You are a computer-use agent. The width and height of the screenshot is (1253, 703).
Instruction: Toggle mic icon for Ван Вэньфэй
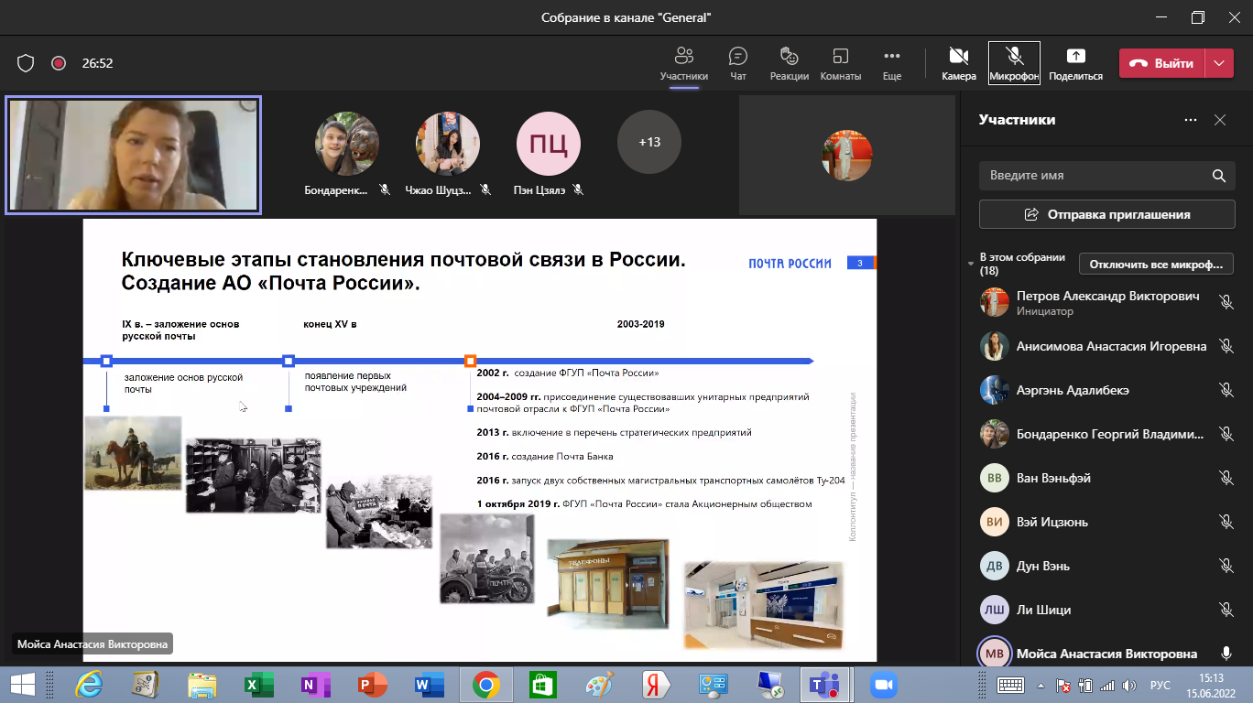click(1226, 478)
